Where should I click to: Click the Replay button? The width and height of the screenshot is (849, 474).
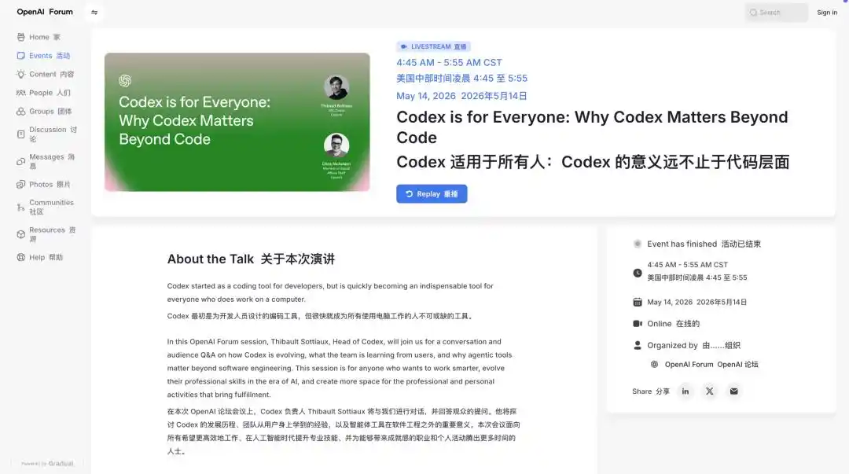432,194
